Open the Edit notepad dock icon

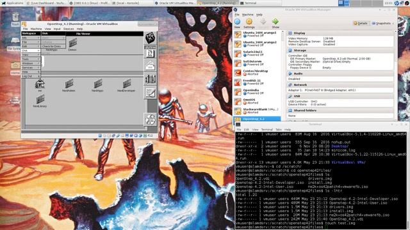151,93
